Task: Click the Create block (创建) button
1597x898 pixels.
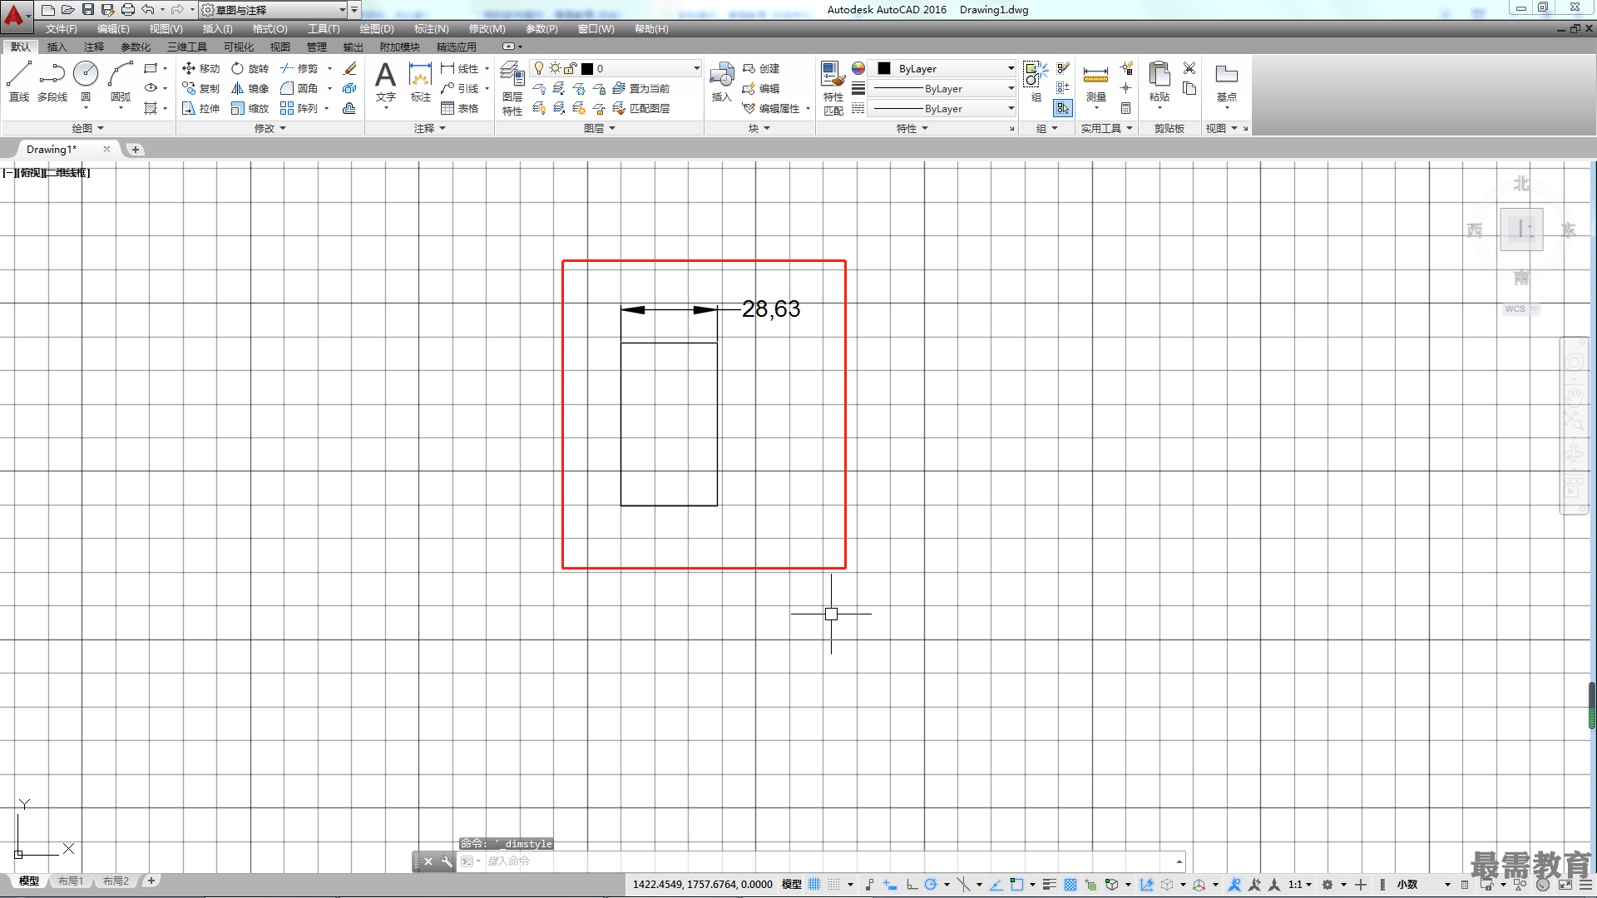Action: tap(761, 68)
